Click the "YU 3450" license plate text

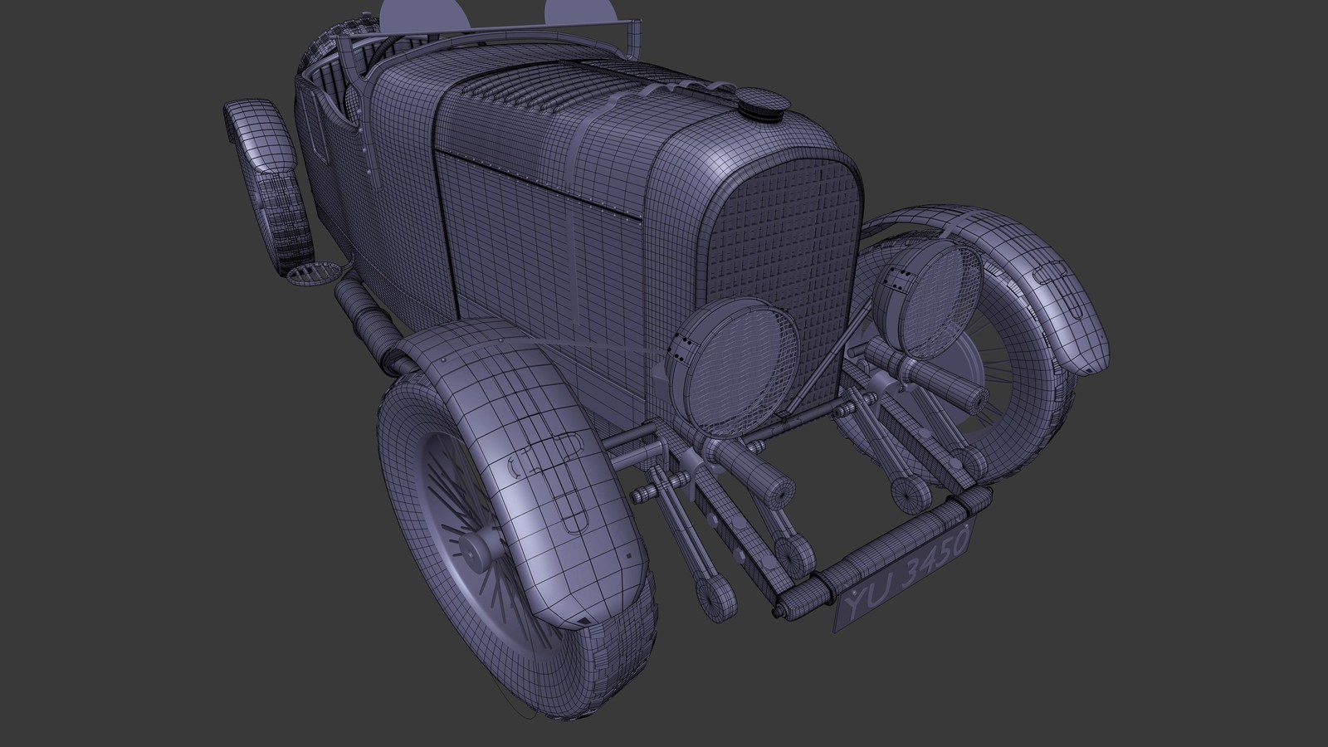pyautogui.click(x=906, y=573)
